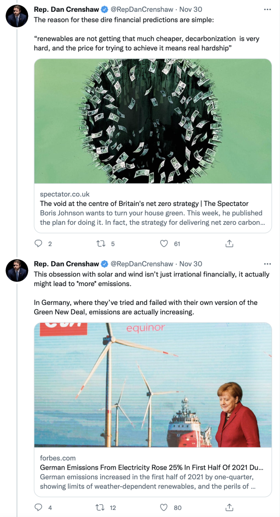Share the Spectator article tweet
This screenshot has height=517, width=280.
[x=229, y=244]
